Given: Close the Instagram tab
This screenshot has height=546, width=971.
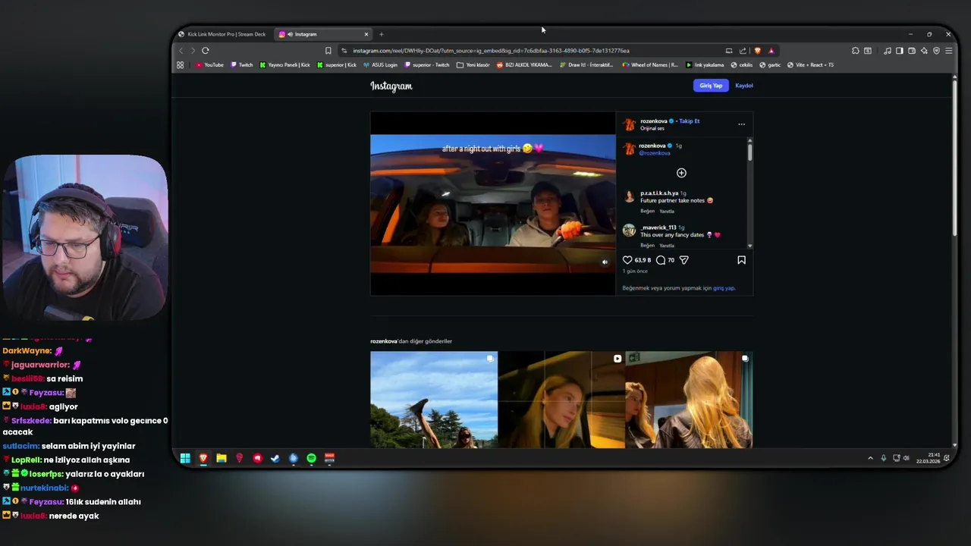Looking at the screenshot, I should pyautogui.click(x=366, y=34).
